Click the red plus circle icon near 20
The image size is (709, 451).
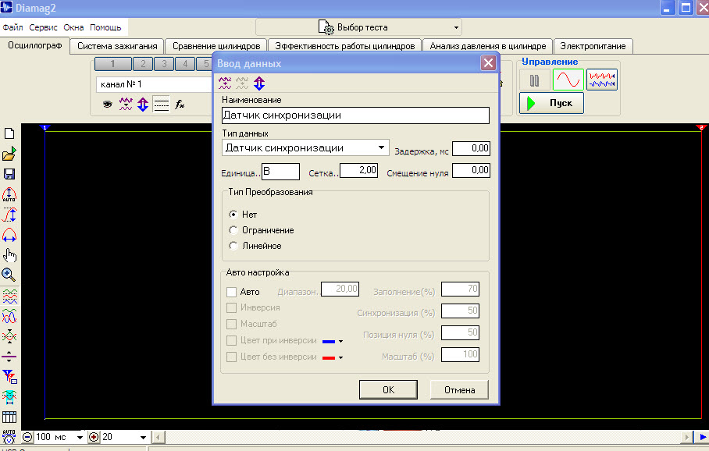coord(94,437)
